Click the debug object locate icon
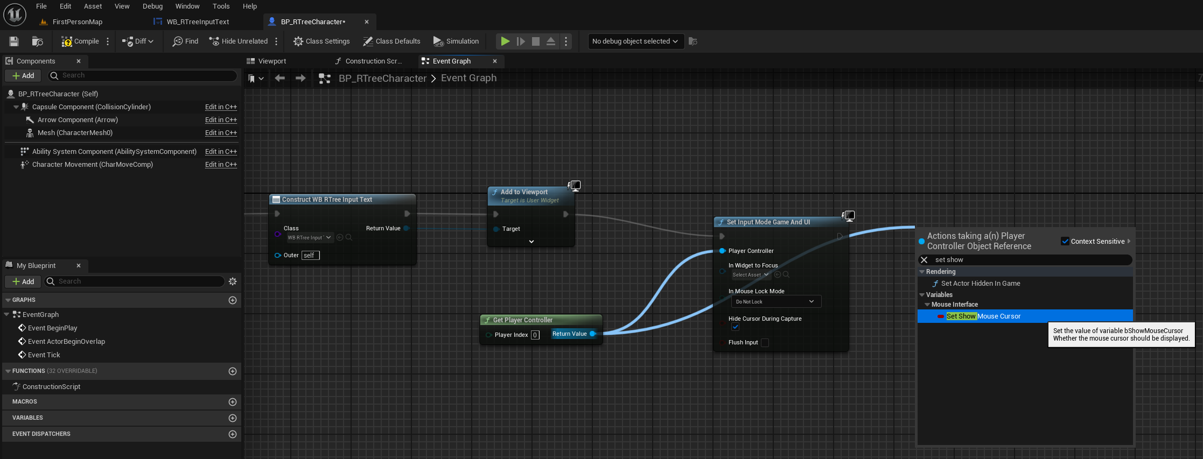 (x=693, y=41)
